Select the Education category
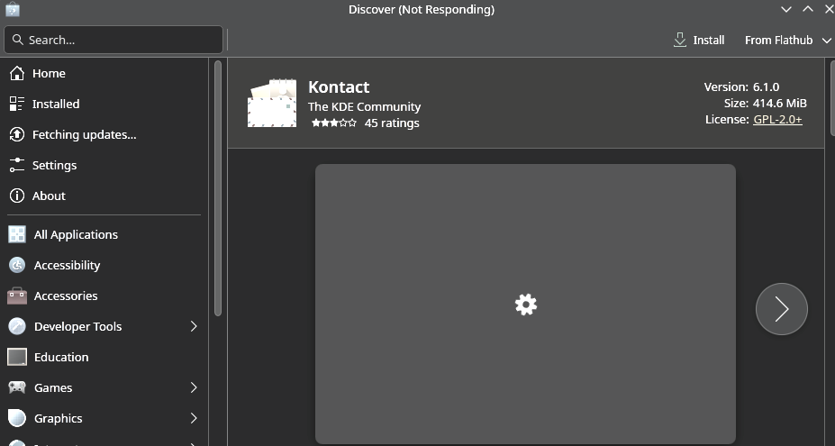The height and width of the screenshot is (446, 835). point(104,357)
